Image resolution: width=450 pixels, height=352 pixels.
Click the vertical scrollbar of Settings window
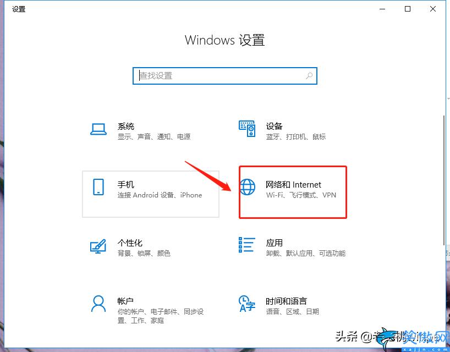(x=444, y=180)
